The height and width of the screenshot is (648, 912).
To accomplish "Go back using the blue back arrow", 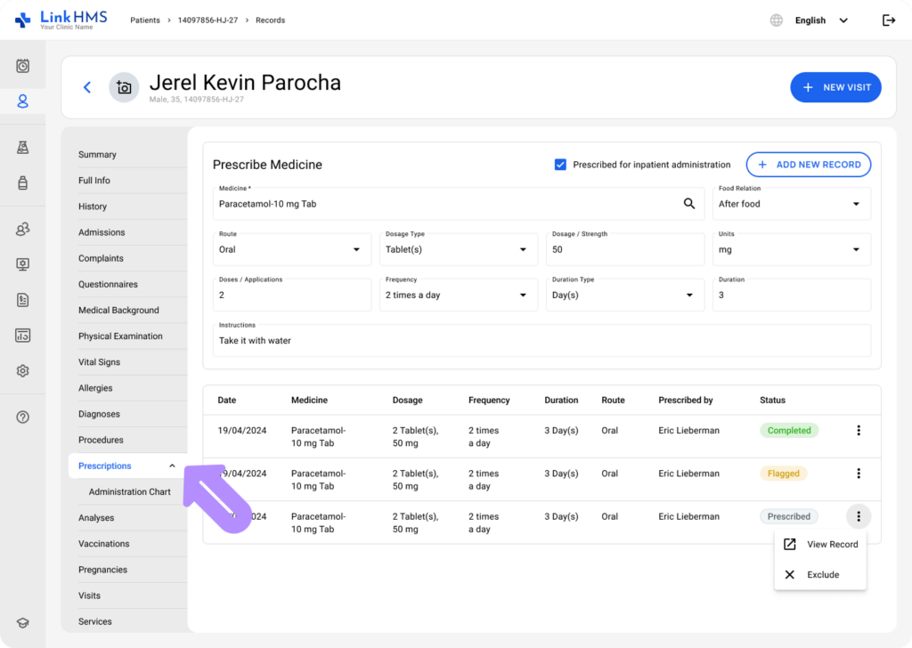I will (87, 87).
